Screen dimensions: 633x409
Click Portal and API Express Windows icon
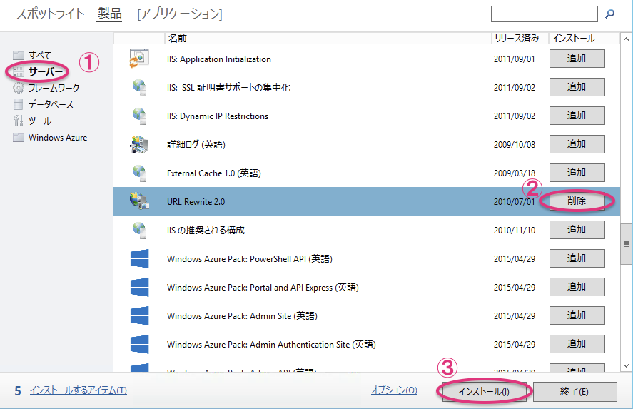pyautogui.click(x=140, y=287)
